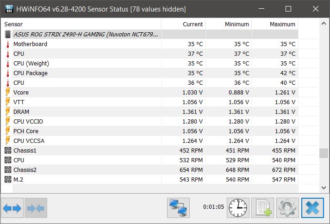Click the Maximum column header
Image resolution: width=330 pixels, height=224 pixels.
click(x=282, y=24)
